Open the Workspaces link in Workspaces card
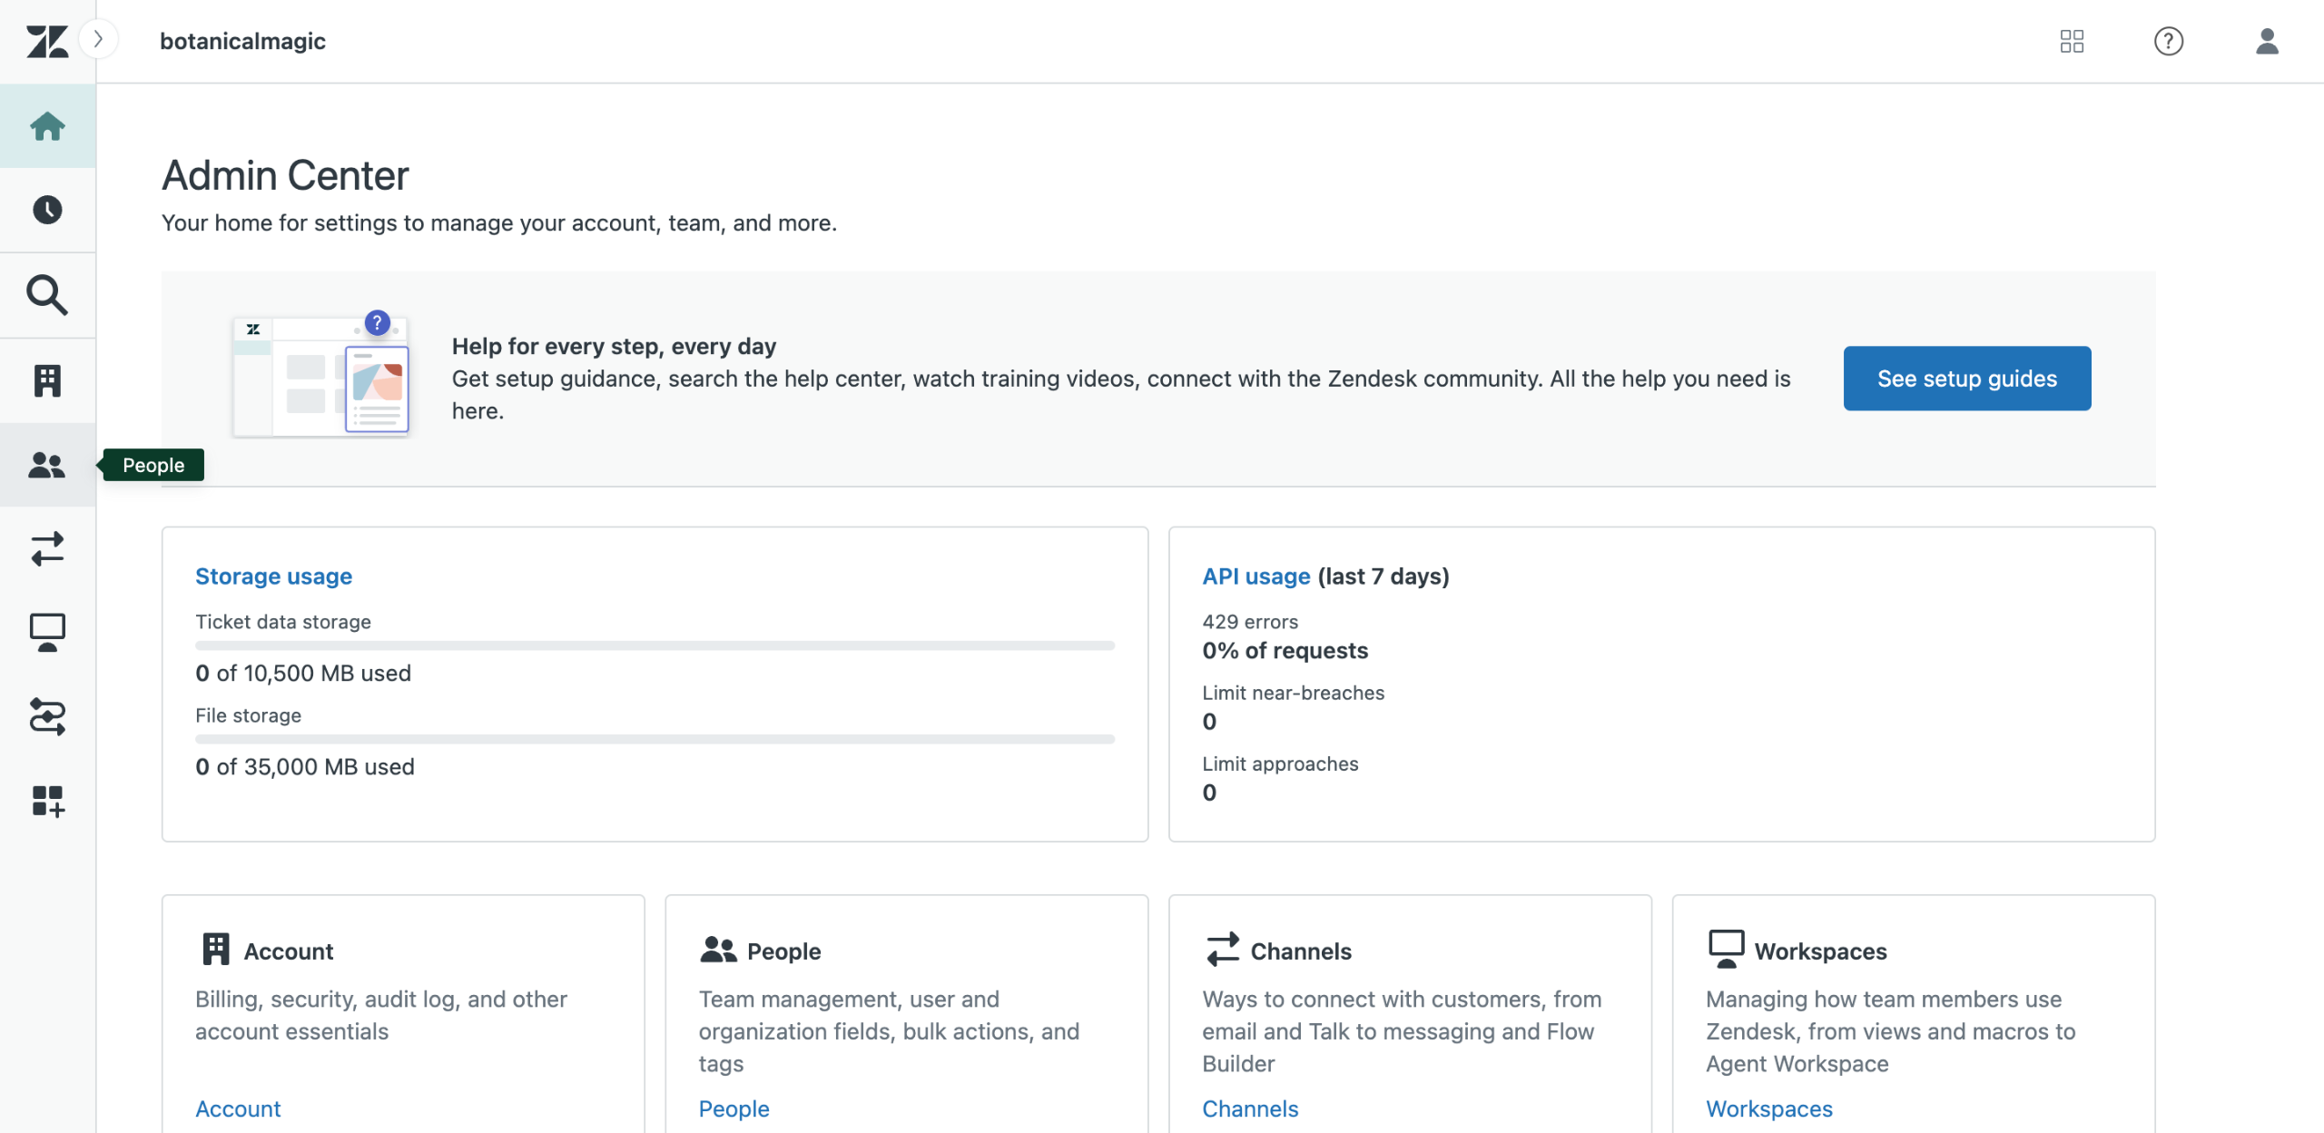Image resolution: width=2324 pixels, height=1133 pixels. [1769, 1108]
